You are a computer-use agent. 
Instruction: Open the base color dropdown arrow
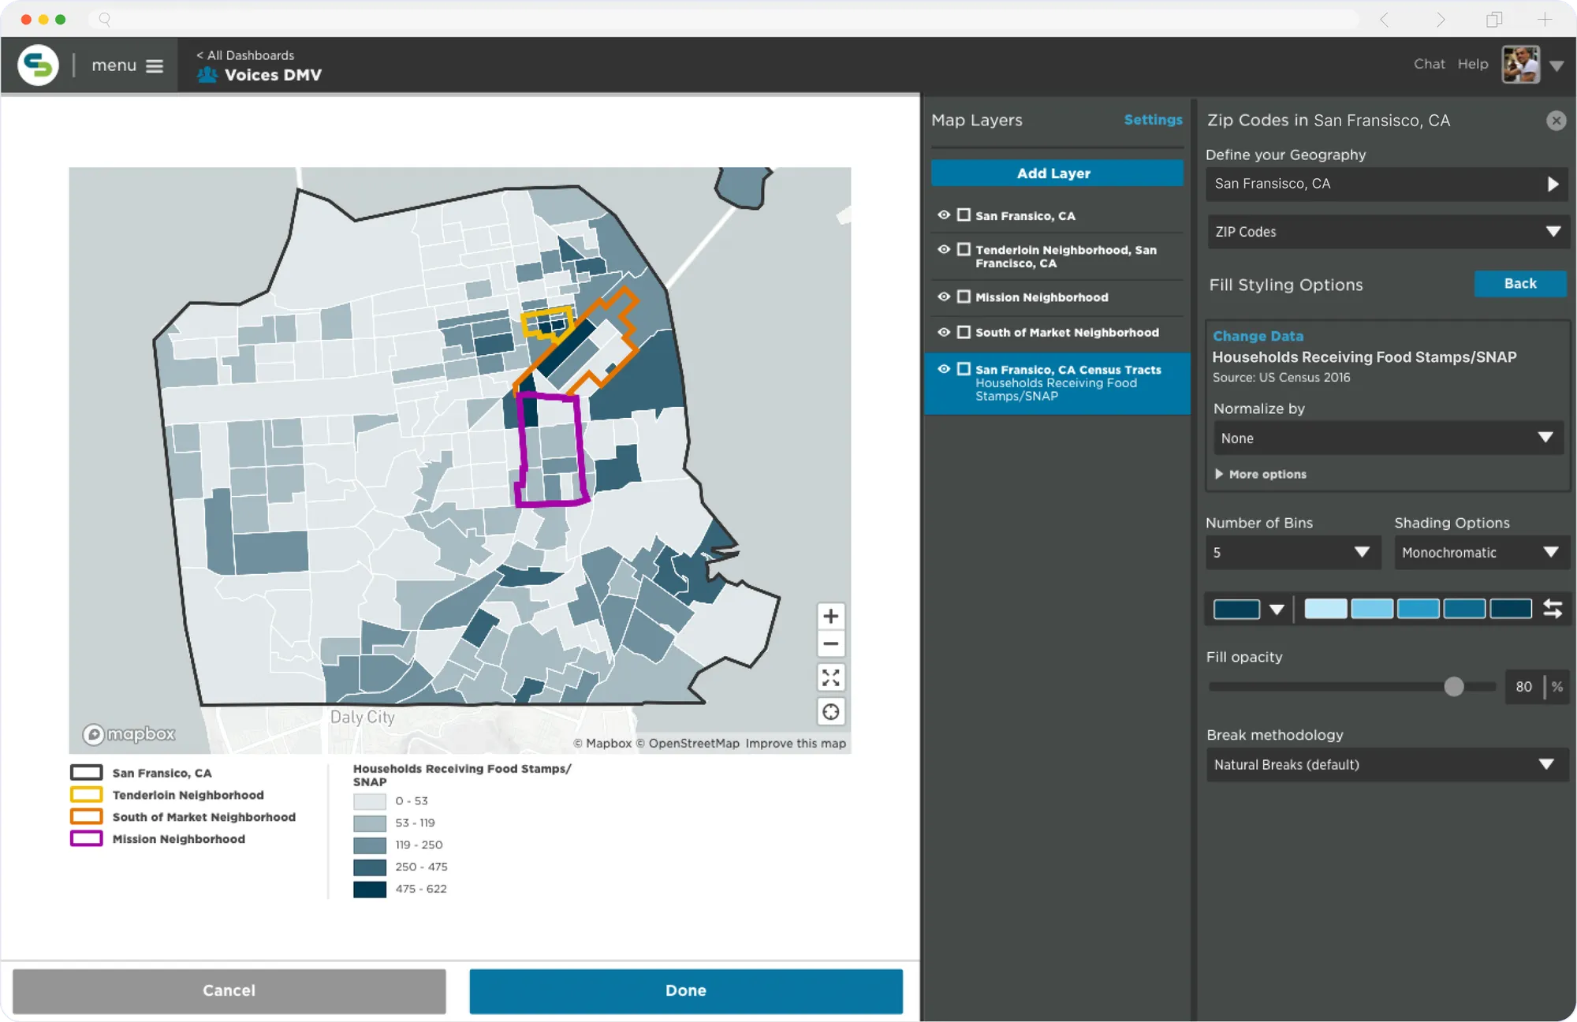(x=1277, y=610)
